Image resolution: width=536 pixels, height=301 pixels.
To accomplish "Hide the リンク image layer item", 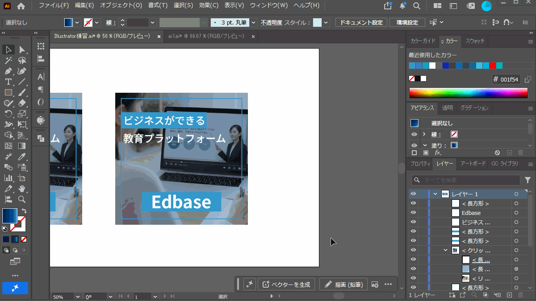I will pos(413,278).
